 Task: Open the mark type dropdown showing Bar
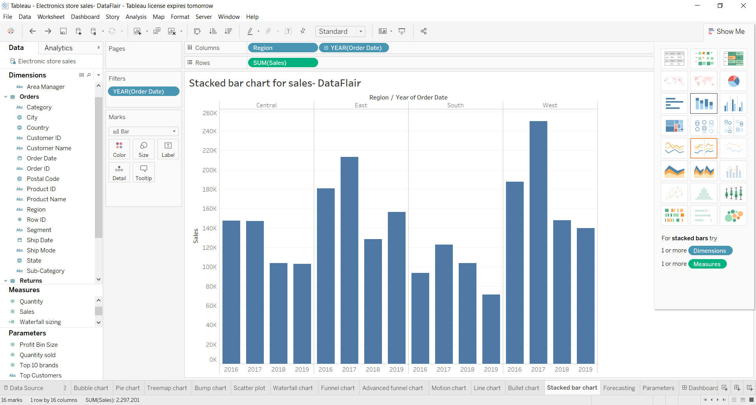click(x=174, y=131)
